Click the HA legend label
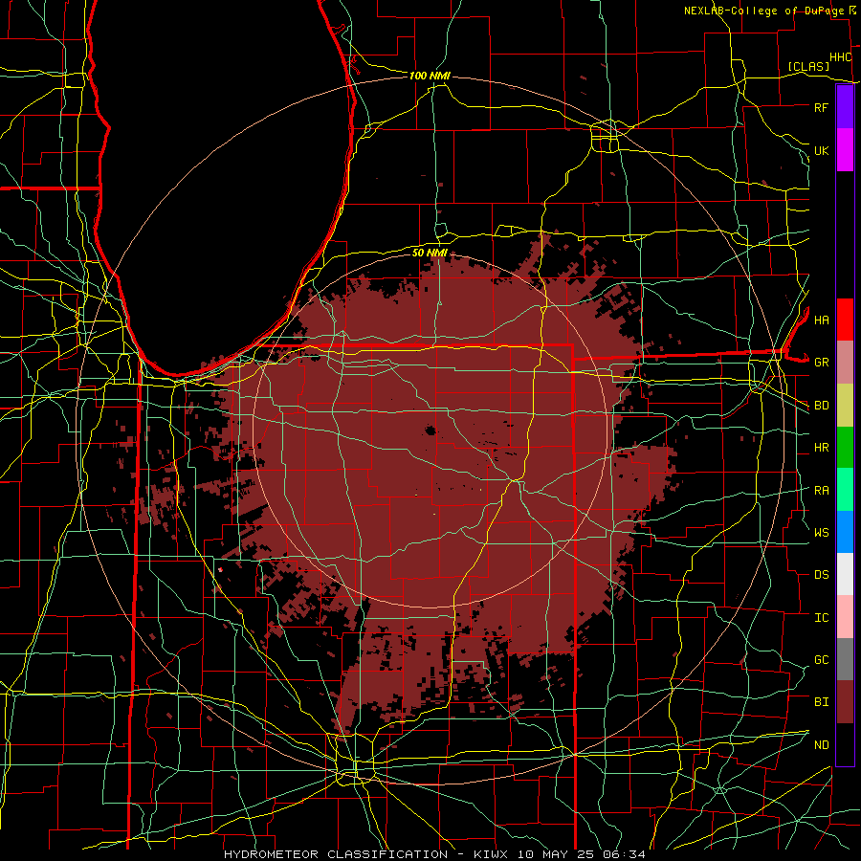 (821, 320)
